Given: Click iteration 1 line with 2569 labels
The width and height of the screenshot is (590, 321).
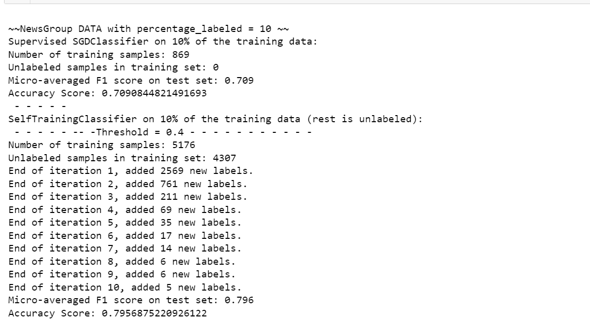Looking at the screenshot, I should coord(130,171).
